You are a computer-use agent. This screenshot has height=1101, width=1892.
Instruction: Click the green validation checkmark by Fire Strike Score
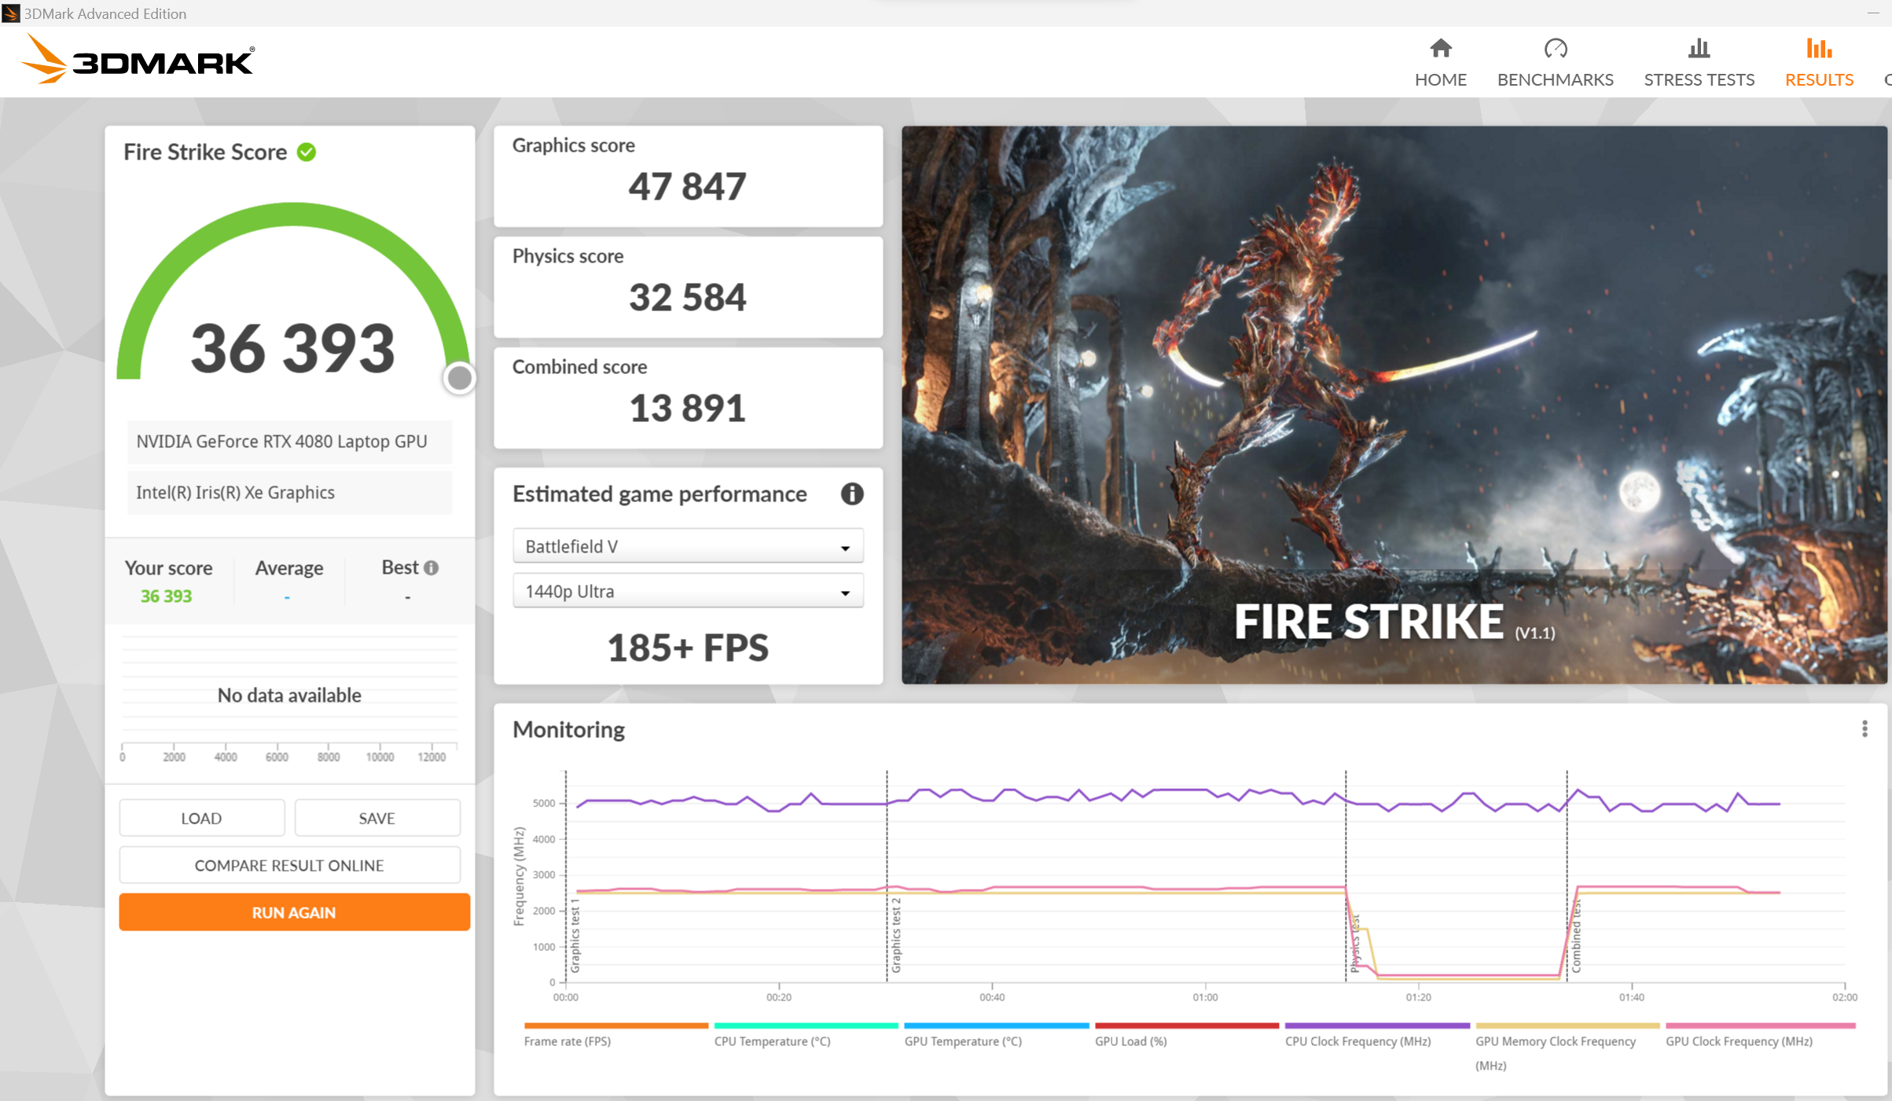pos(307,152)
